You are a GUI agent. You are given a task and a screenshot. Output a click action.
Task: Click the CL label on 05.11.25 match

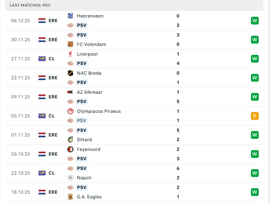[52, 116]
